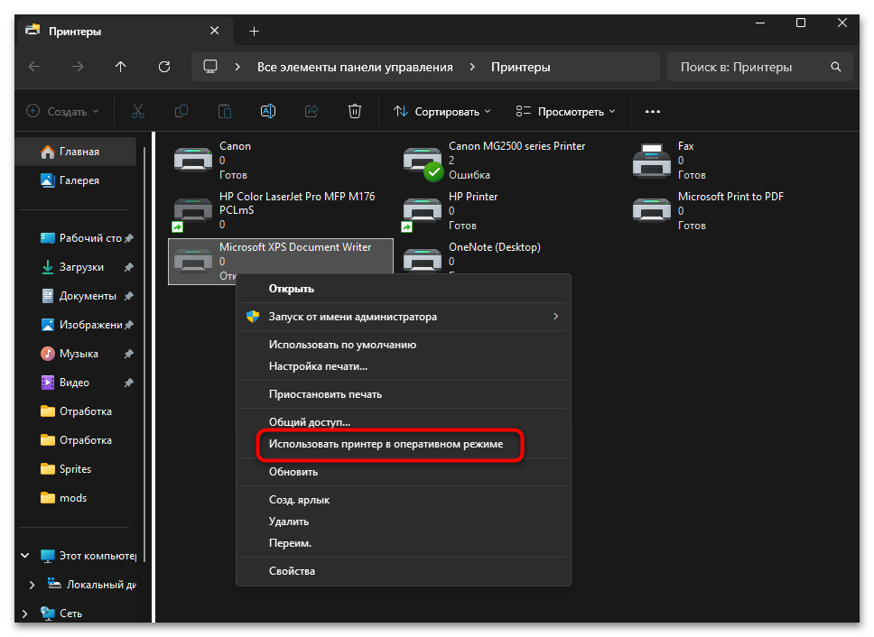Close the Принтеры tab
Screen dimensions: 874x637
[x=215, y=31]
